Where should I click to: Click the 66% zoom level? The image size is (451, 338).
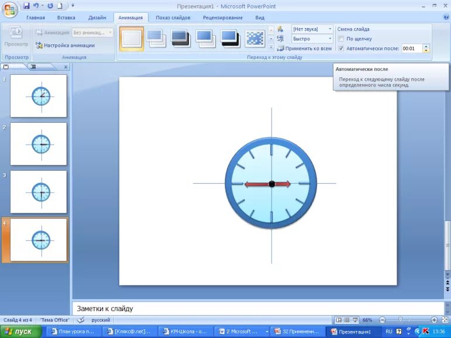point(367,320)
